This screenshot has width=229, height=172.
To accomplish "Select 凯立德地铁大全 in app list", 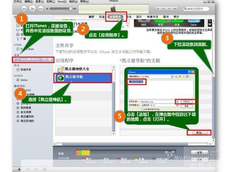I will tap(84, 69).
